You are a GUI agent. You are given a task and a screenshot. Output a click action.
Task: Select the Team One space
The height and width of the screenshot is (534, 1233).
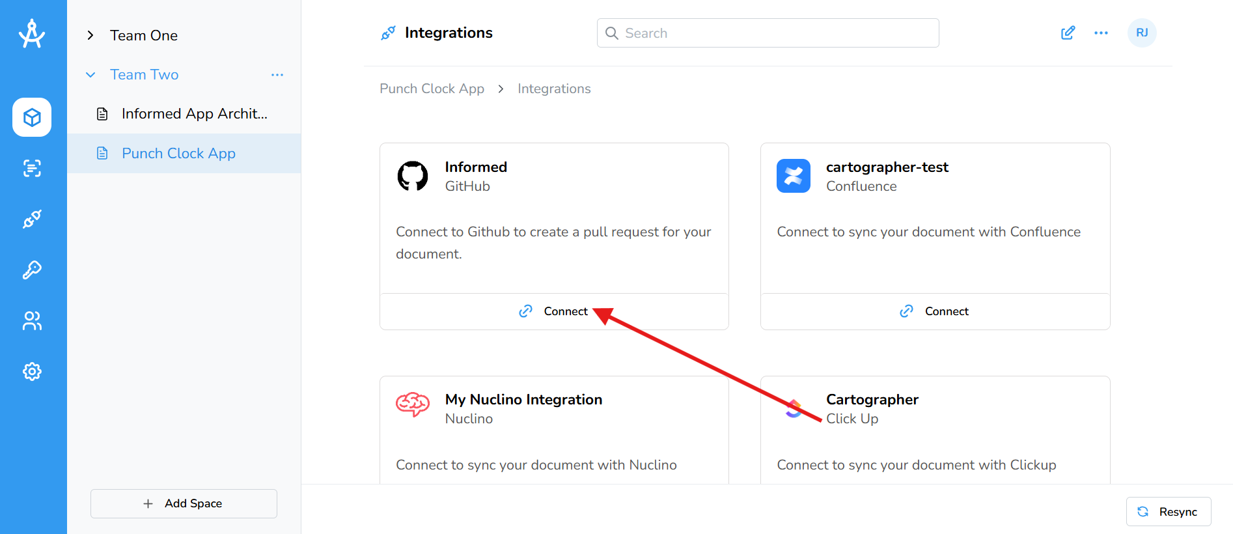(144, 35)
